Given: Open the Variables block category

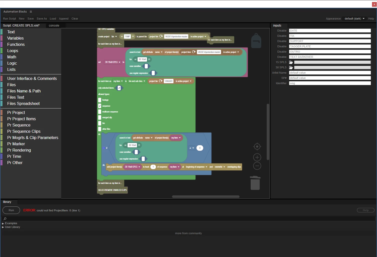Looking at the screenshot, I should 16,38.
